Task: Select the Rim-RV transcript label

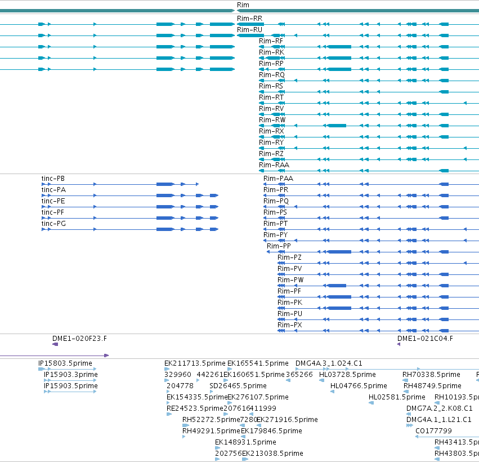Action: coord(271,109)
